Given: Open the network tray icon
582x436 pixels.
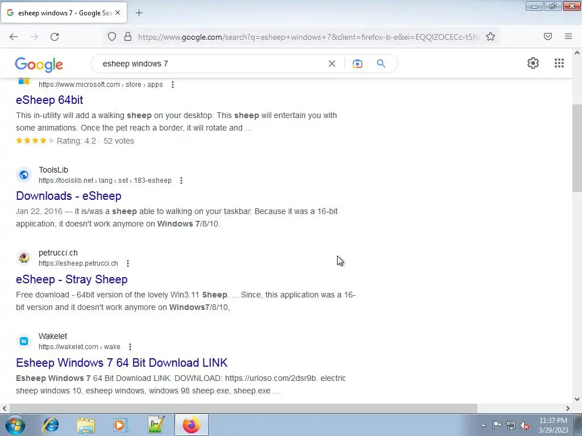Looking at the screenshot, I should point(511,425).
